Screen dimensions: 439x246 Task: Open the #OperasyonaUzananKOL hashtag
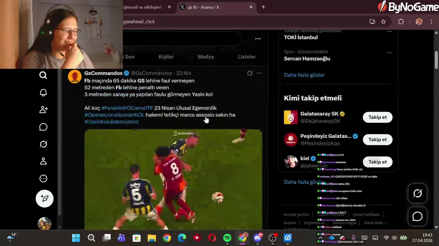point(114,115)
